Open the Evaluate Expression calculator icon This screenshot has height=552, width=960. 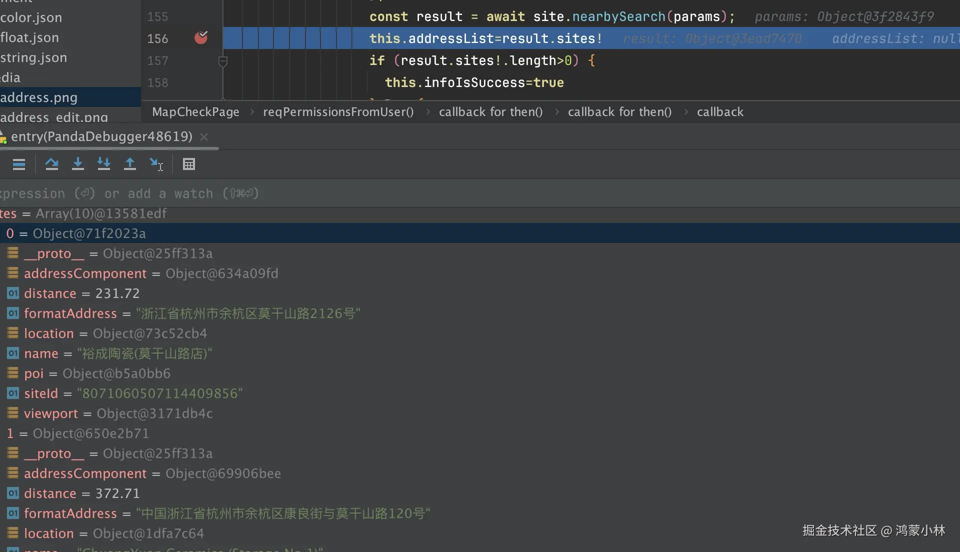(x=189, y=164)
